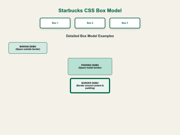Click the BORDER DEMO solid box
Viewport: 180px width, 135px height.
click(x=90, y=86)
